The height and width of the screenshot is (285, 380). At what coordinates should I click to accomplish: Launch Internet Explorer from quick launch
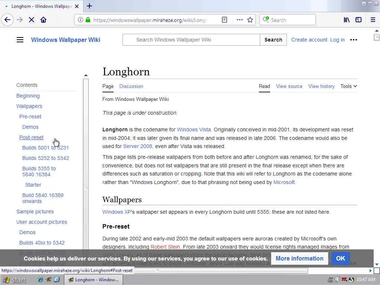pos(40,279)
